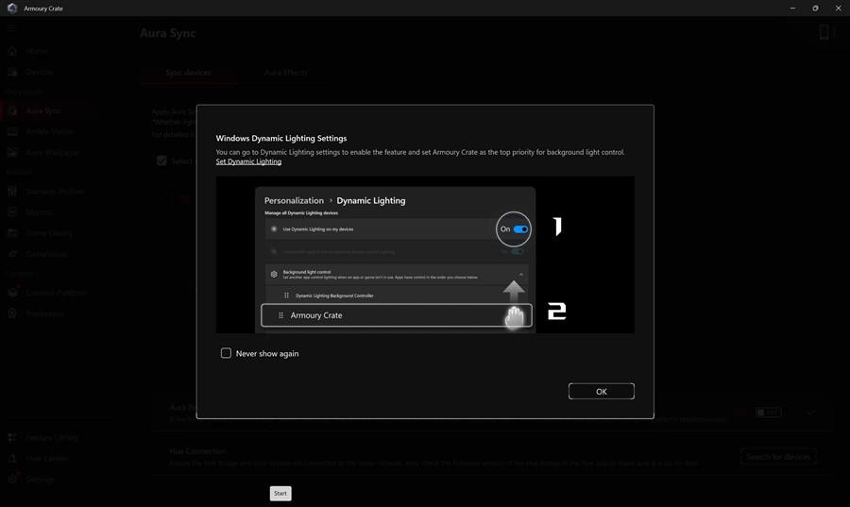This screenshot has width=850, height=507.
Task: Select AniMe Vision in sidebar
Action: (x=49, y=132)
